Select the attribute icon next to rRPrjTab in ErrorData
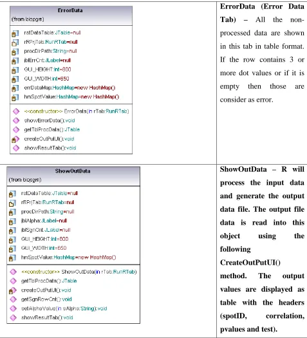The image size is (307, 338). [x=15, y=42]
